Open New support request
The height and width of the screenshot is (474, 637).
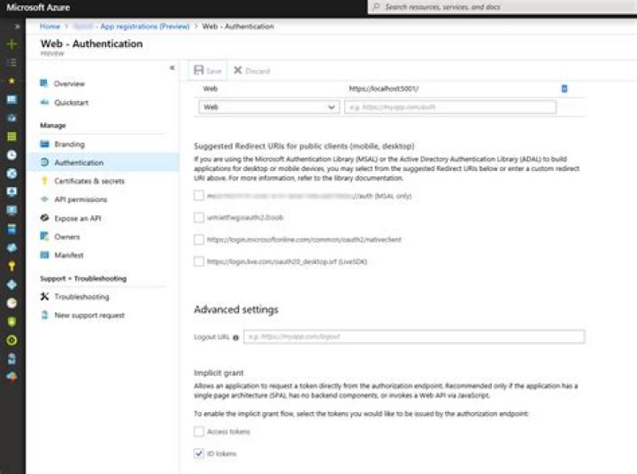tap(89, 315)
